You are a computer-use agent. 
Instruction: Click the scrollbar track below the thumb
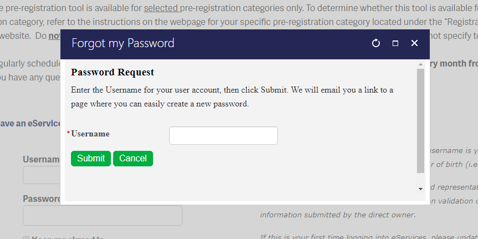tap(420, 179)
